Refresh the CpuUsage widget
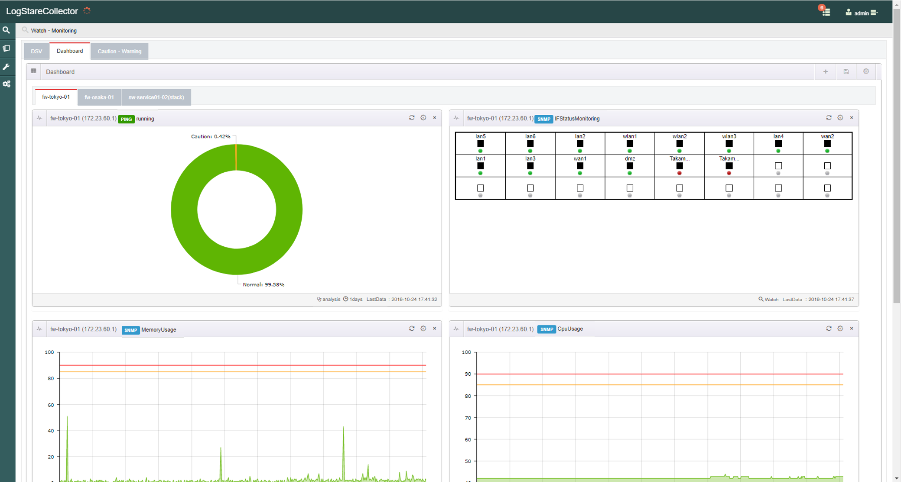This screenshot has width=901, height=484. pos(829,329)
